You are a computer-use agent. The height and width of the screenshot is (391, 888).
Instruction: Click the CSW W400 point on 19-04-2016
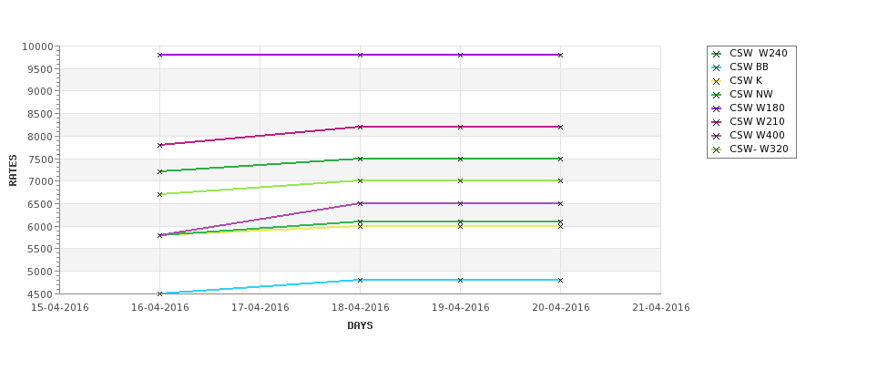coord(460,203)
